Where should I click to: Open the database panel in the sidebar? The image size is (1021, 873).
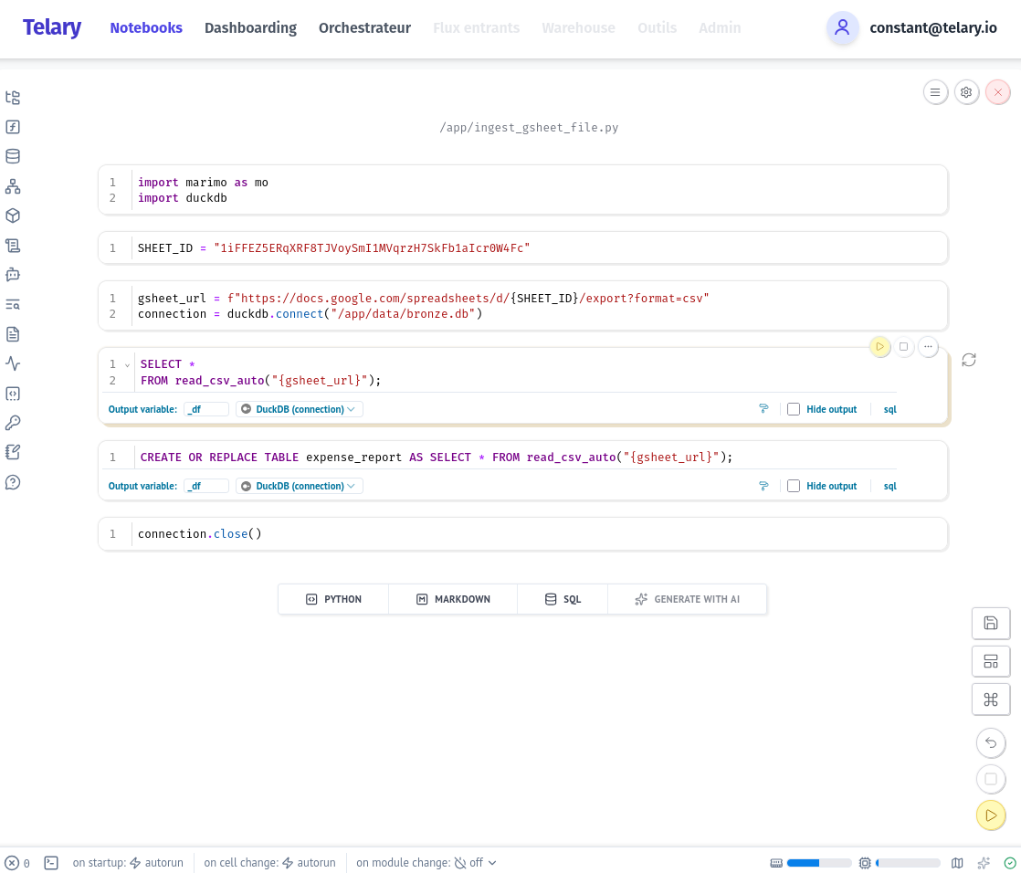pos(13,156)
